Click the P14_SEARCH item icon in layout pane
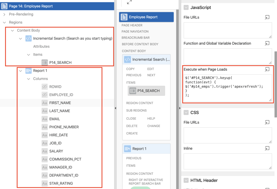 click(x=133, y=91)
